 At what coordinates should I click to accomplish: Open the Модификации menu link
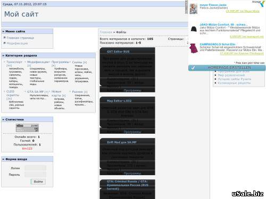17,44
